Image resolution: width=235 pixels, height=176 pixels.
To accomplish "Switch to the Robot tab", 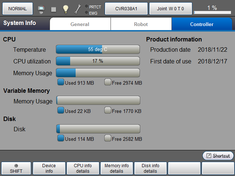I will [141, 24].
